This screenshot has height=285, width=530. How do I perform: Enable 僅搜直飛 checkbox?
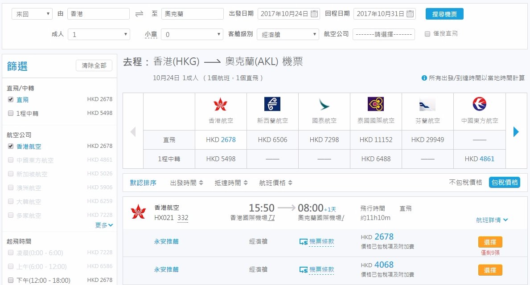pos(427,34)
